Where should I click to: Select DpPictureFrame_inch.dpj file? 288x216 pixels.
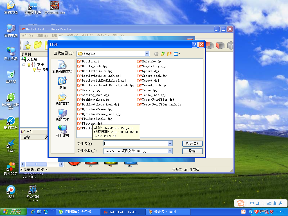click(99, 114)
